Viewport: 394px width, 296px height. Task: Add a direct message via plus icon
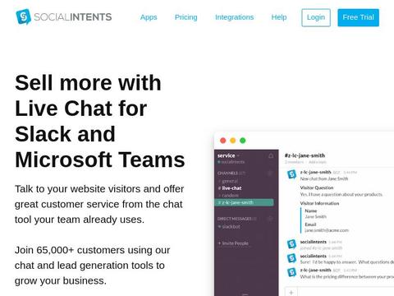click(x=270, y=219)
